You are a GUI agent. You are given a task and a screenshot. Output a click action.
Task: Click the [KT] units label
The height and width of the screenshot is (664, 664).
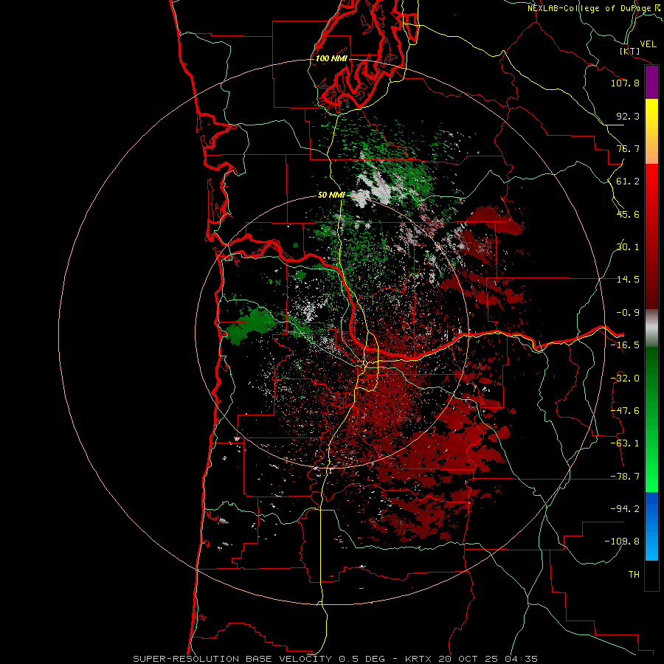(x=630, y=51)
